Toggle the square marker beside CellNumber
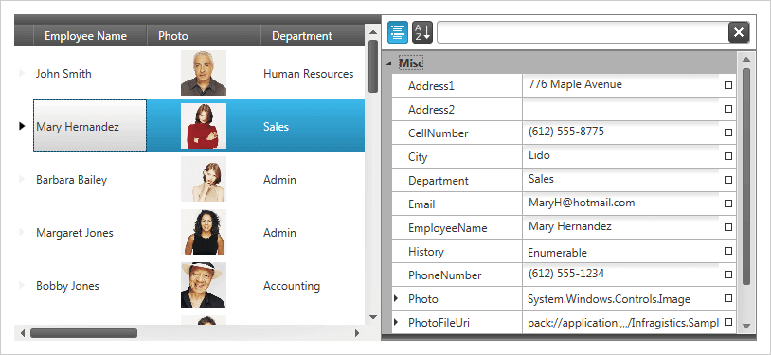Image resolution: width=771 pixels, height=355 pixels. click(x=728, y=133)
